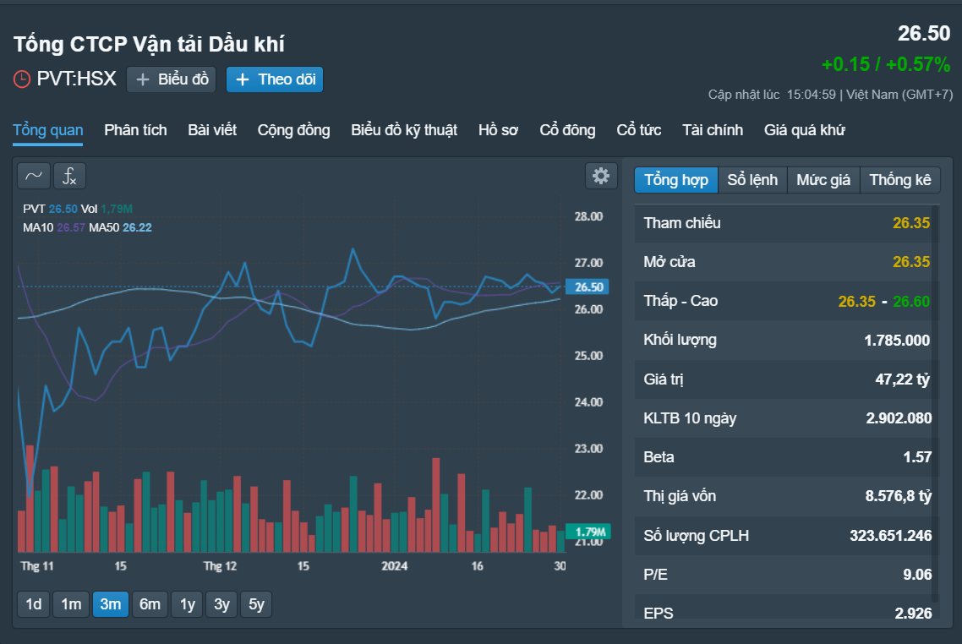Click the +0.15 / +0.57% price change
Image resolution: width=962 pixels, height=644 pixels.
[886, 64]
